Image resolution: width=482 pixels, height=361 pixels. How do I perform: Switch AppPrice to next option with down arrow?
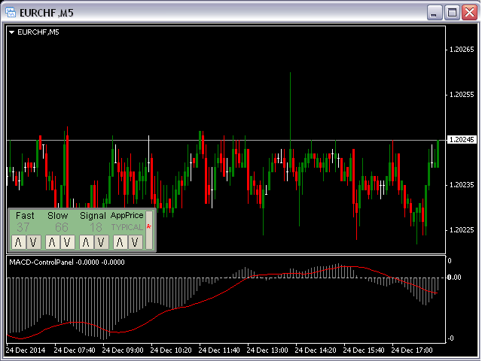(134, 241)
